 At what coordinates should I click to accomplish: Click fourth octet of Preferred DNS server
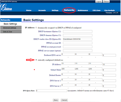[x=109, y=55]
